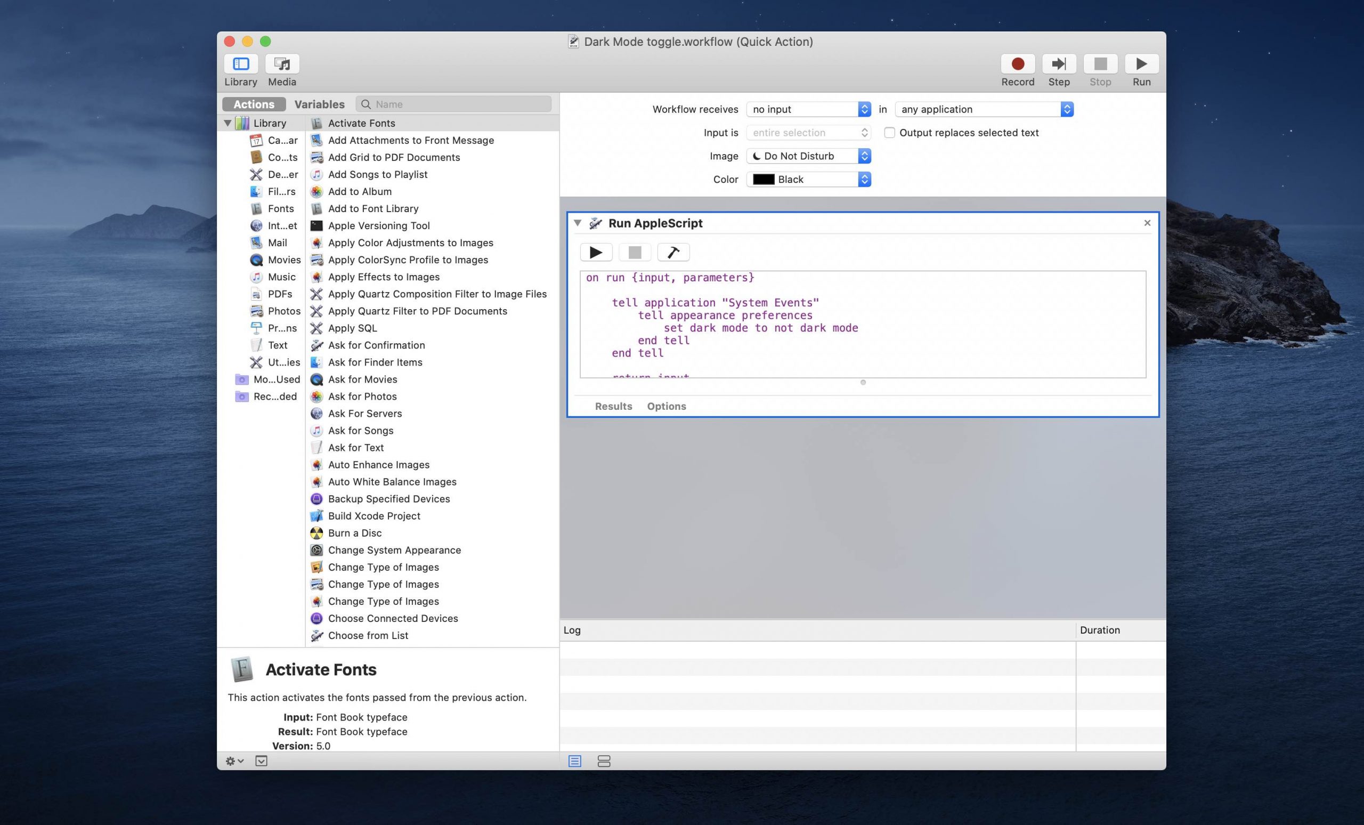Select the Mail category in Library
Viewport: 1364px width, 825px height.
click(x=270, y=242)
